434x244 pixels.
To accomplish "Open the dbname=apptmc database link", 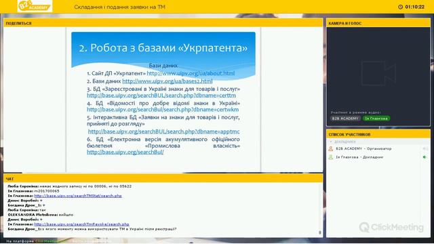I will [x=164, y=131].
